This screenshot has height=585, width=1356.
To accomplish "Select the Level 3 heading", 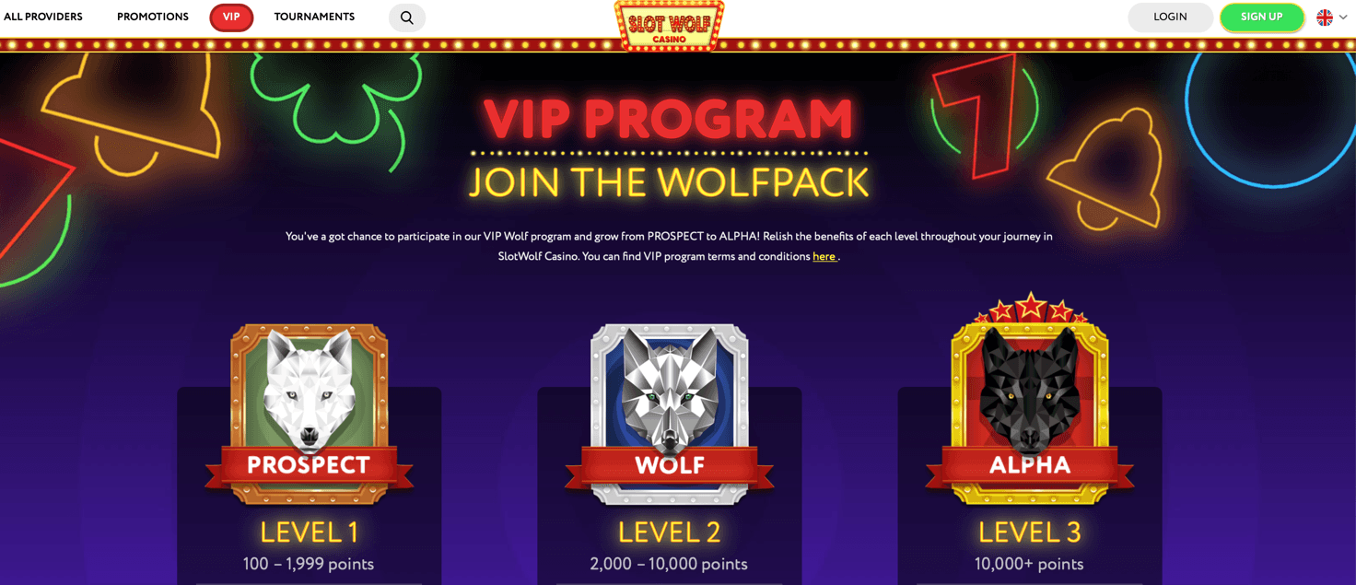I will click(x=1030, y=532).
